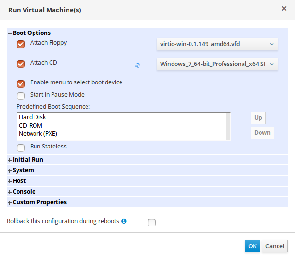Check the Run Stateless option
This screenshot has width=295, height=261.
tap(21, 147)
